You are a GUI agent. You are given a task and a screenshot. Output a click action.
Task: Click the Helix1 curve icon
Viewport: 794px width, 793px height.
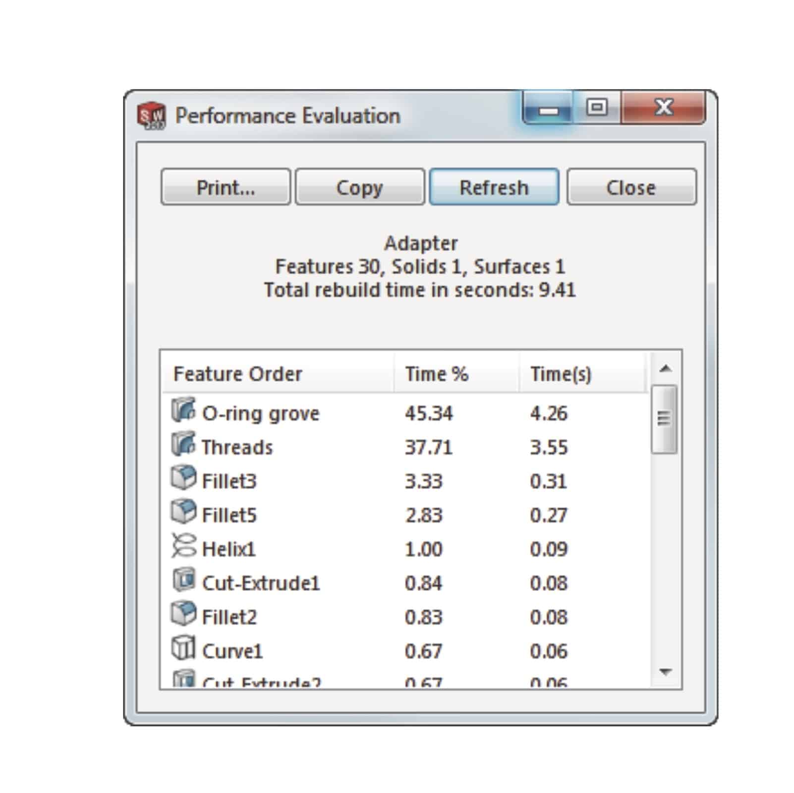click(x=183, y=547)
